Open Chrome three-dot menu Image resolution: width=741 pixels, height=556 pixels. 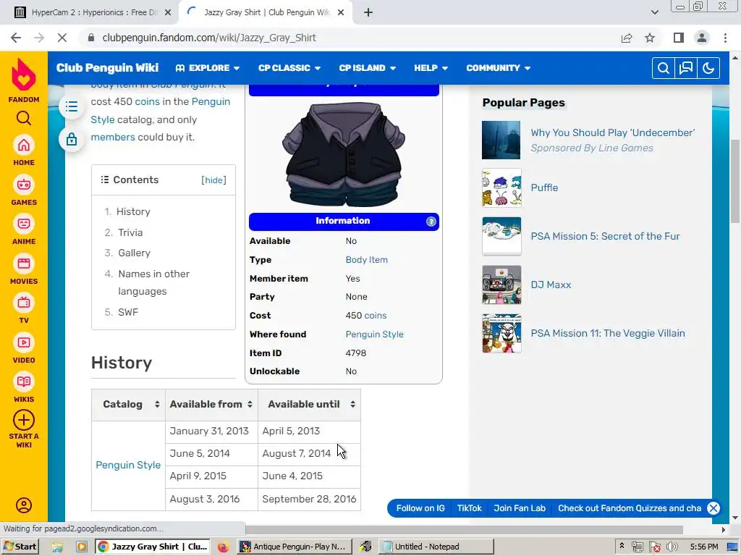pos(725,38)
